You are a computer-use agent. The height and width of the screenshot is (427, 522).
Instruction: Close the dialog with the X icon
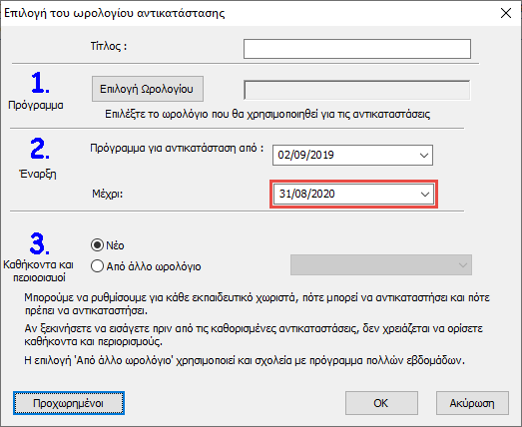pyautogui.click(x=506, y=13)
